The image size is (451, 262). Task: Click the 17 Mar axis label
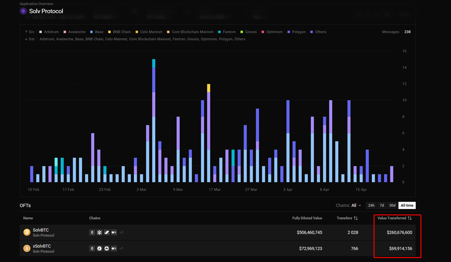tap(215, 190)
